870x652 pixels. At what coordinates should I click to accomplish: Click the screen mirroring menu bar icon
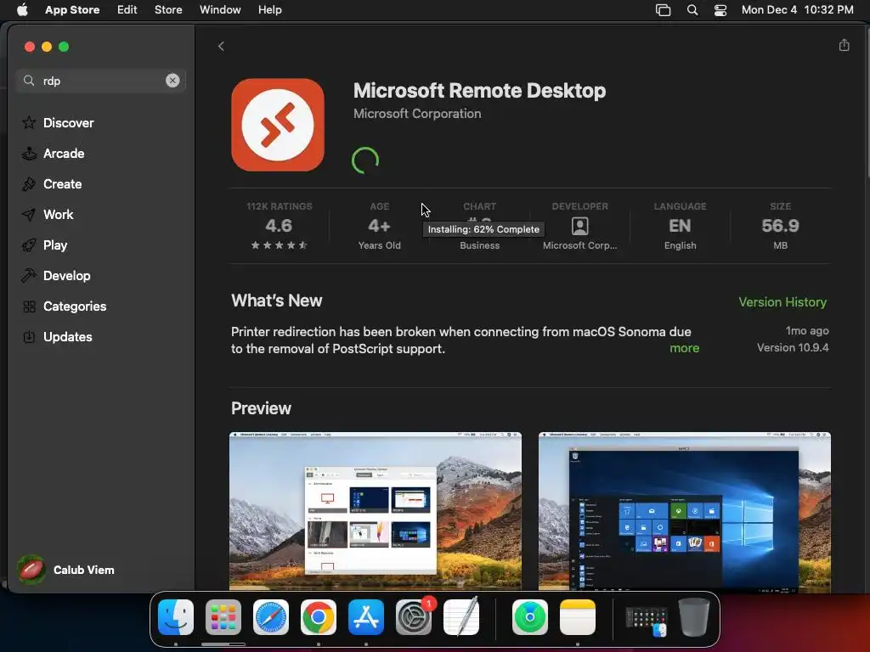point(663,10)
